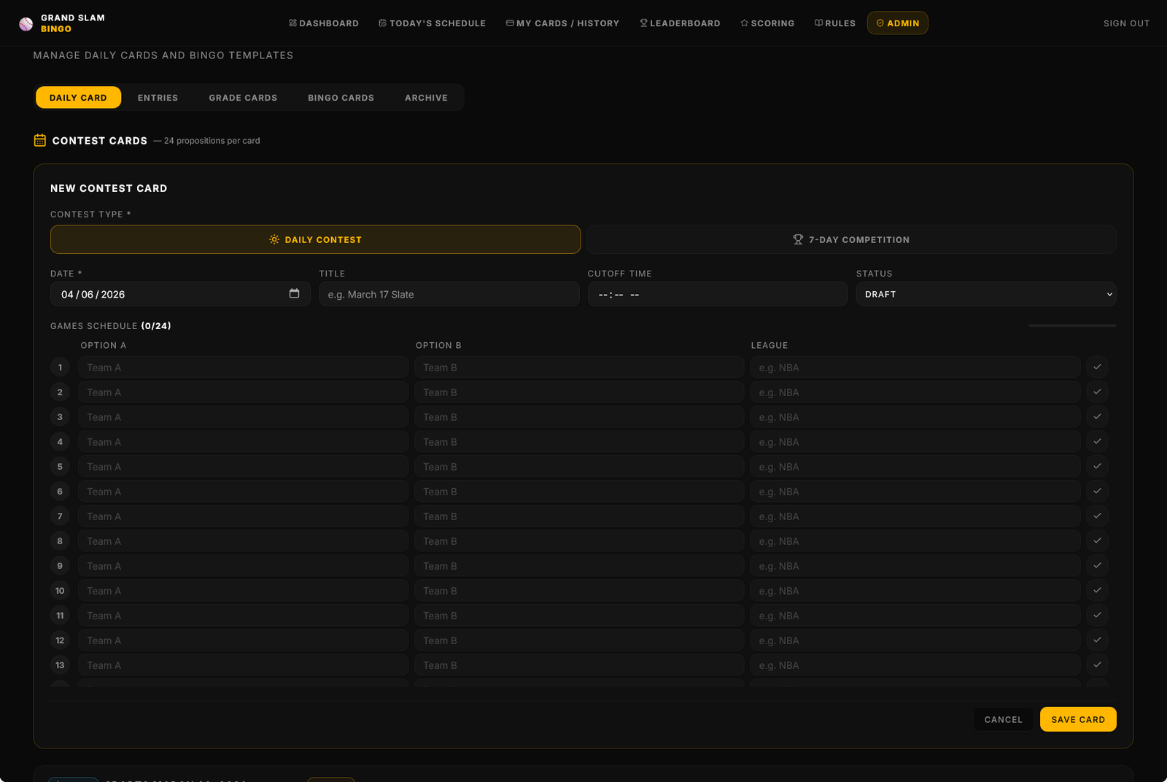Image resolution: width=1167 pixels, height=782 pixels.
Task: Click the checkmark icon on row 9
Action: [1097, 565]
